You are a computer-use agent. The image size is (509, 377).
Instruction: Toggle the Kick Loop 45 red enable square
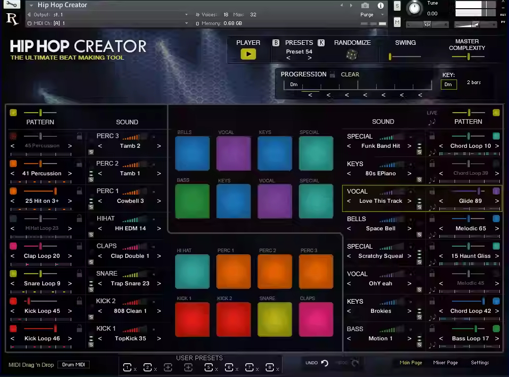coord(13,301)
